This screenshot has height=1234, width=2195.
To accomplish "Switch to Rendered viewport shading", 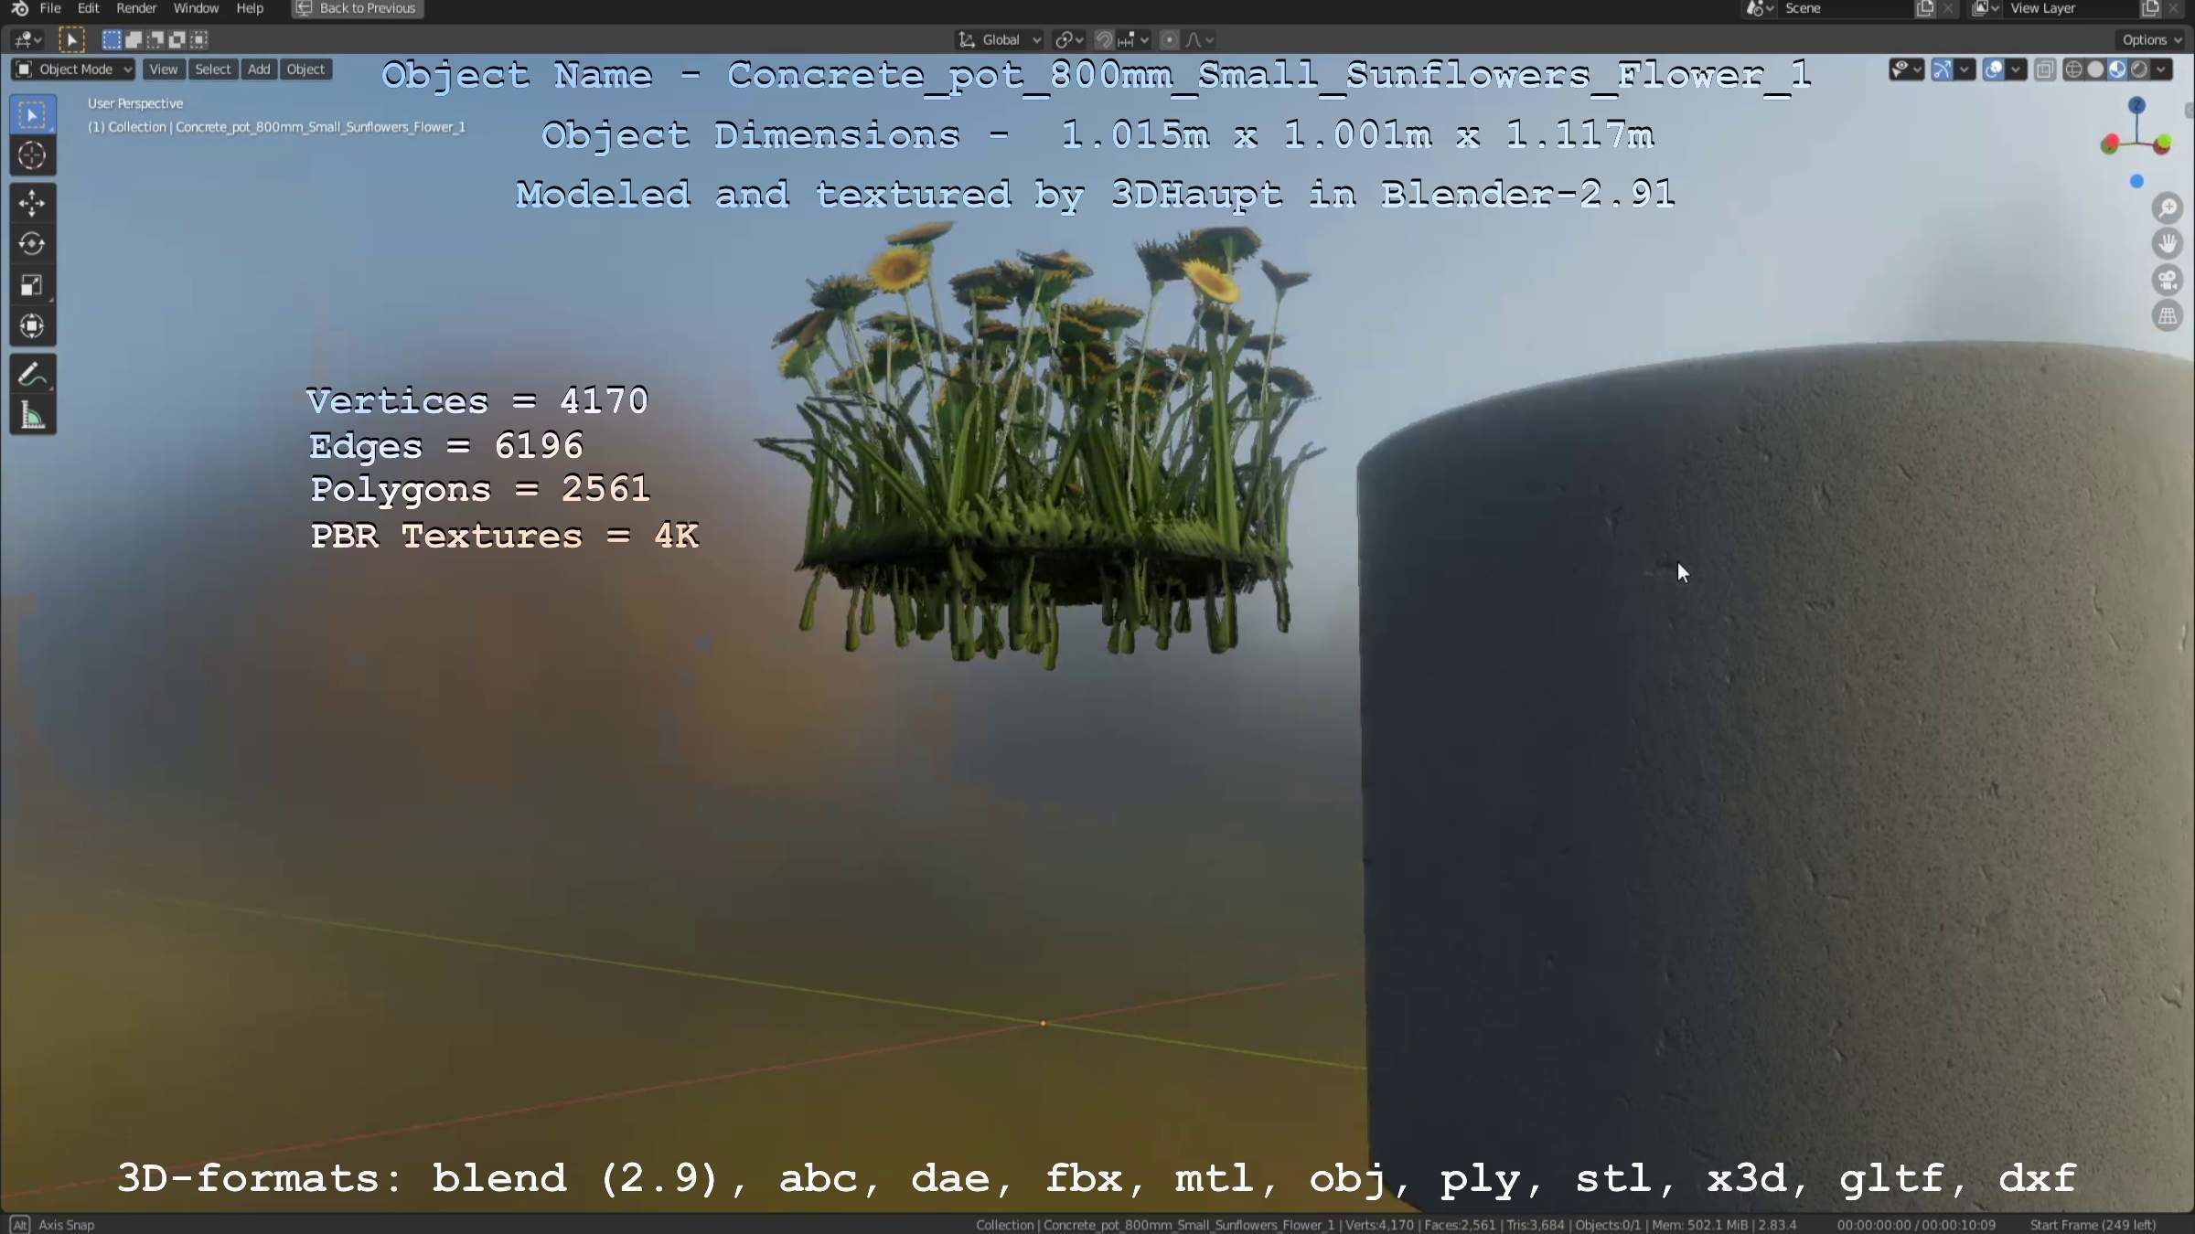I will 2139,69.
